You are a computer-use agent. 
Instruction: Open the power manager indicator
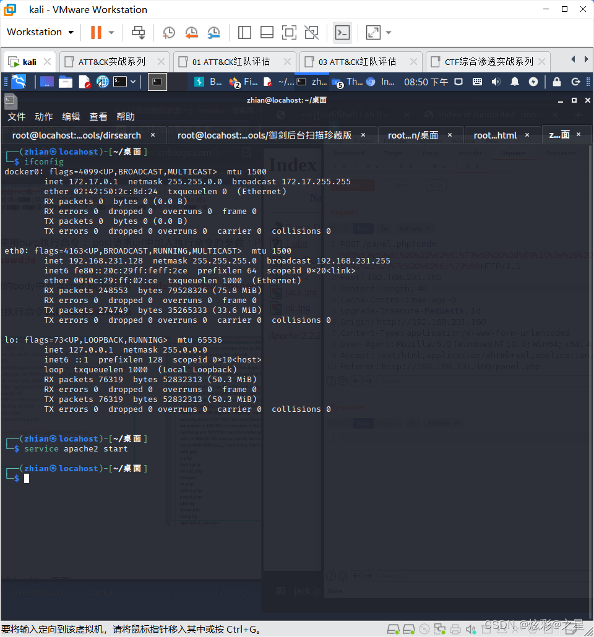pos(533,82)
